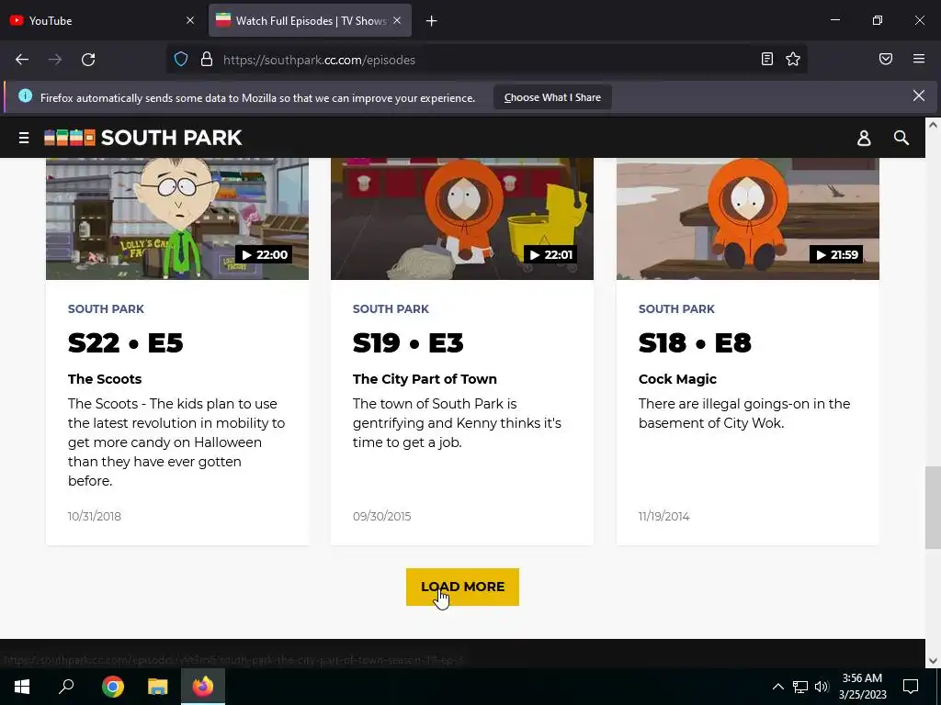The height and width of the screenshot is (705, 941).
Task: Open the S22 • E5 episode heading
Action: 125,343
